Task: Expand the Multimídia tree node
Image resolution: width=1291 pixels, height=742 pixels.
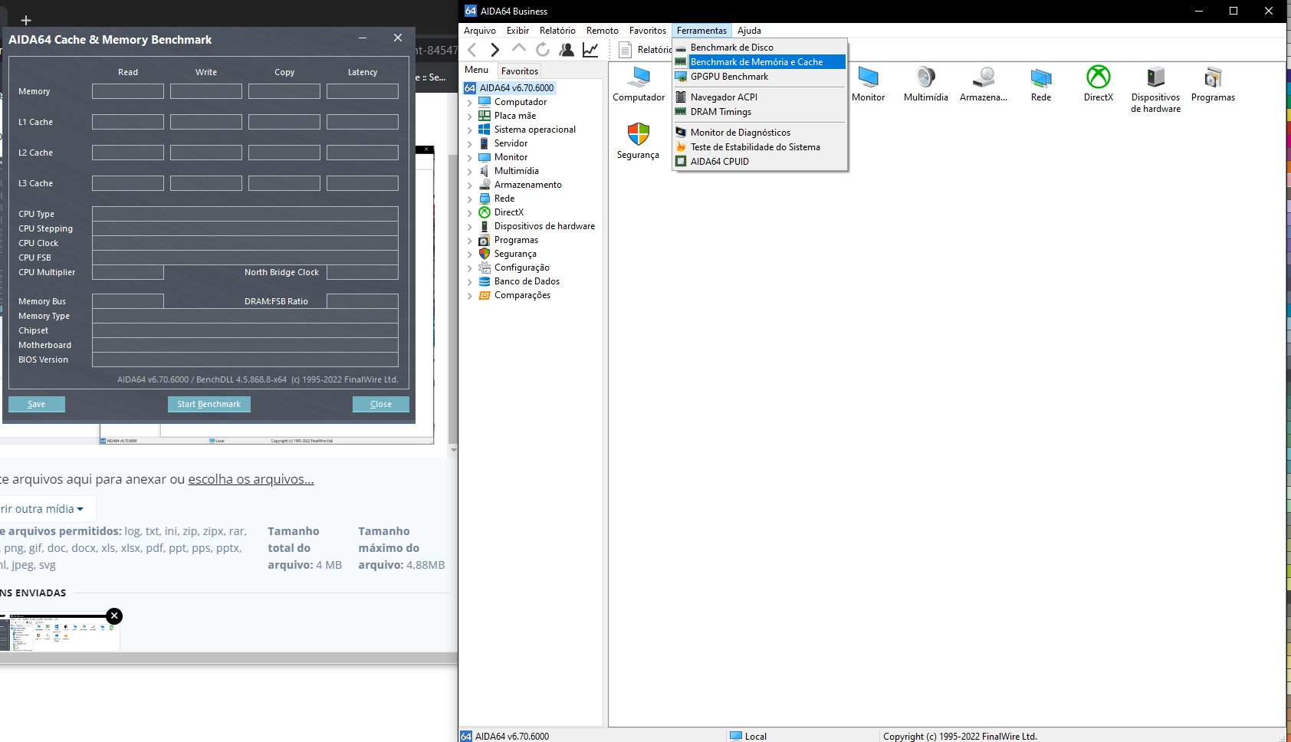Action: [x=469, y=172]
